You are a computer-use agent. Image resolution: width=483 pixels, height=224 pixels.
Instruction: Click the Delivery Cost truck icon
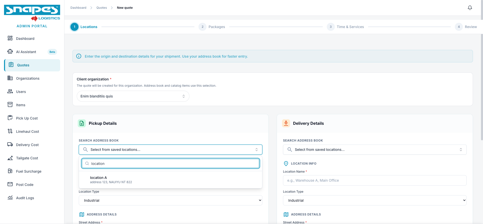(10, 145)
